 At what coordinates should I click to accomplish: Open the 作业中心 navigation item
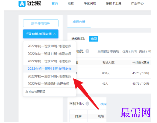click(137, 4)
